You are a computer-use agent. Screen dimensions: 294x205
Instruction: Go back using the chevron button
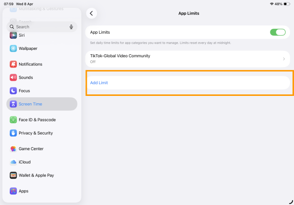click(92, 13)
